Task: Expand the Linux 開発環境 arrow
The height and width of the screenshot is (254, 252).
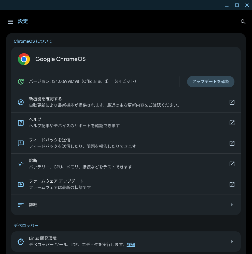Action: click(232, 242)
